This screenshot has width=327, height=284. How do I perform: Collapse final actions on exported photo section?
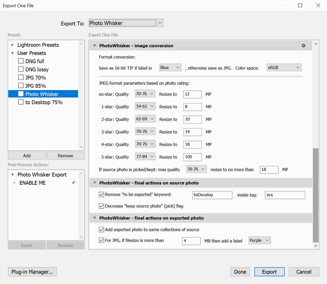pos(95,218)
